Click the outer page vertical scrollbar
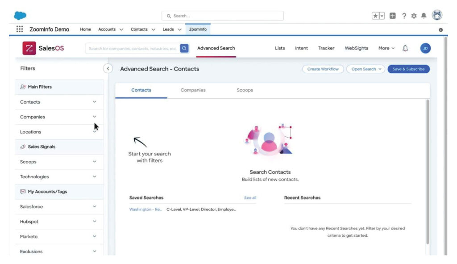The image size is (457, 264). [445, 146]
